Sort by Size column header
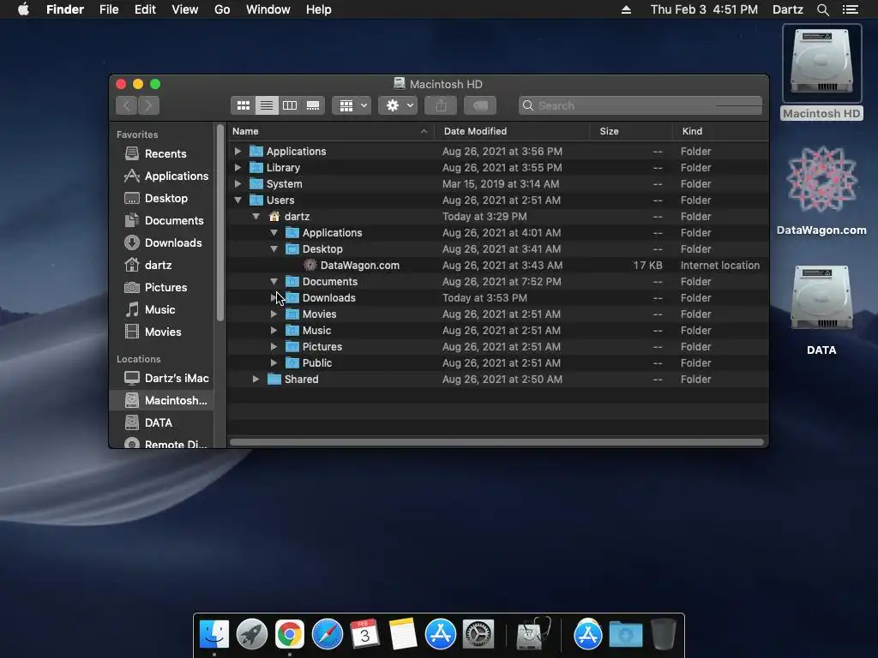Viewport: 878px width, 658px height. point(631,131)
